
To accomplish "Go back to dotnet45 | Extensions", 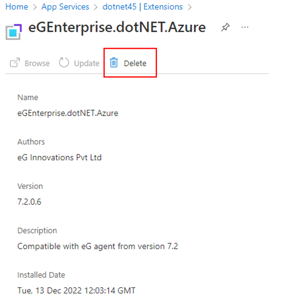I will pos(143,7).
